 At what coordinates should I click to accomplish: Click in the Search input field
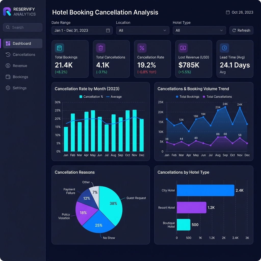(23, 27)
